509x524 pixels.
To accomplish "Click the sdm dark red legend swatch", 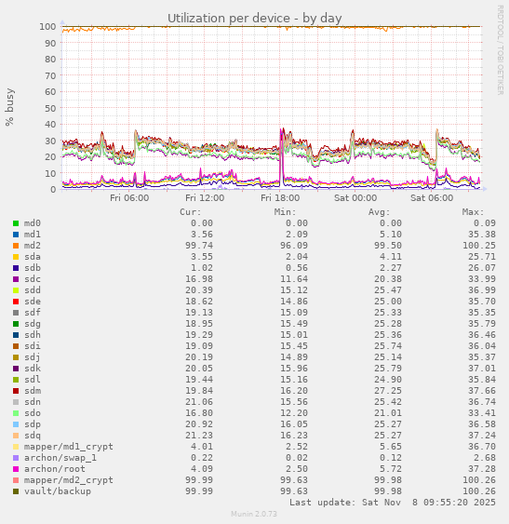I will point(16,391).
